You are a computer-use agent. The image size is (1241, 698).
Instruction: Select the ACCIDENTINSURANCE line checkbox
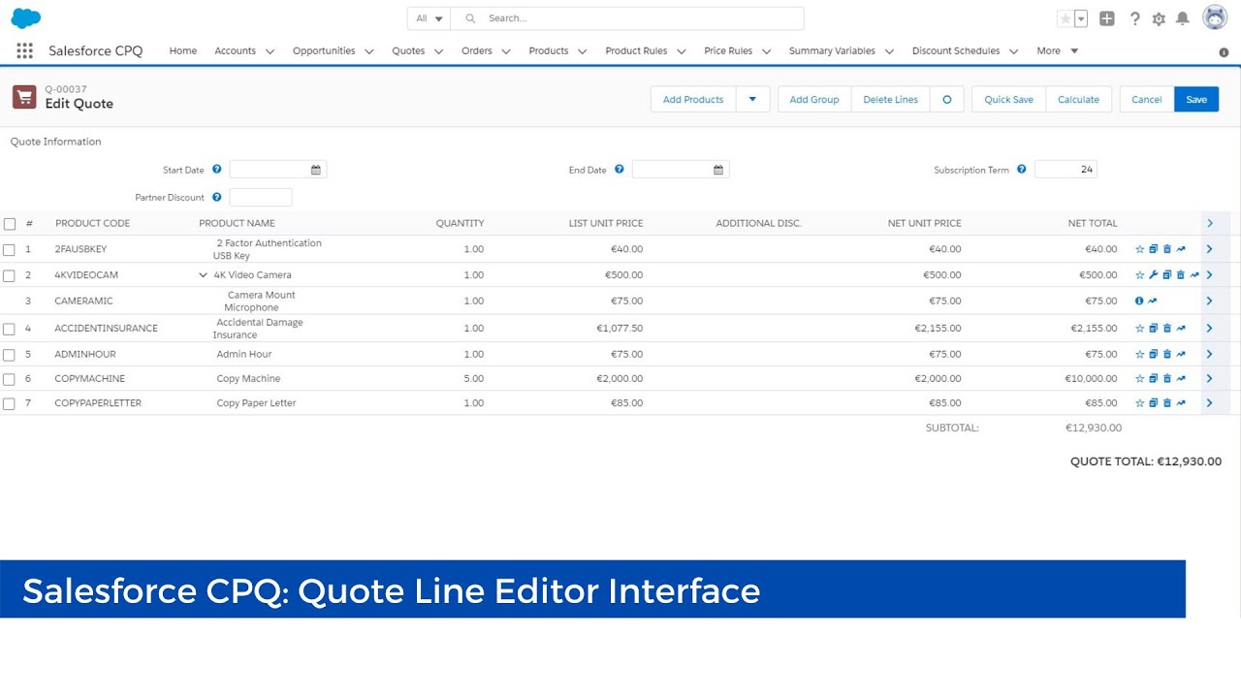coord(9,330)
